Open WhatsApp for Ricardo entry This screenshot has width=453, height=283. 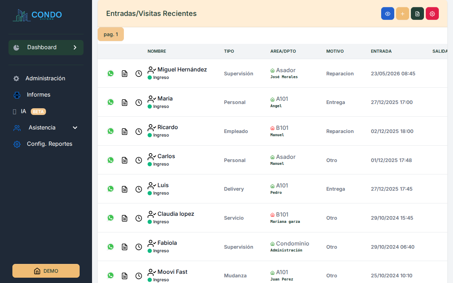(x=111, y=131)
